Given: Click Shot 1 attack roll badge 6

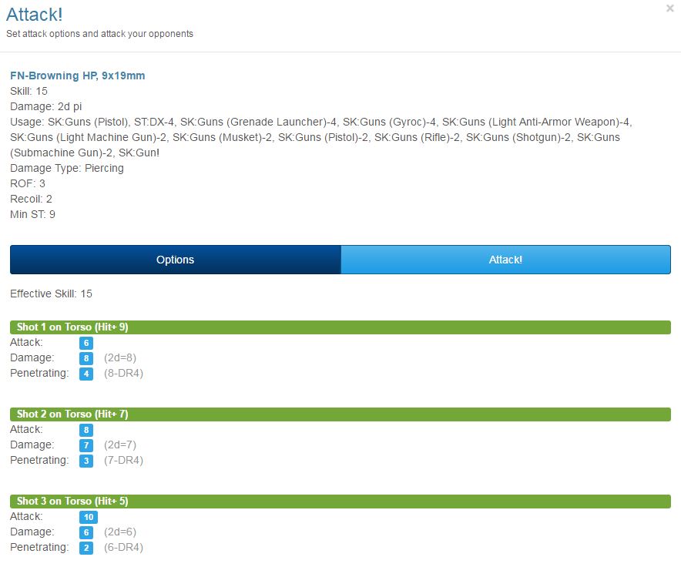Looking at the screenshot, I should (x=86, y=343).
